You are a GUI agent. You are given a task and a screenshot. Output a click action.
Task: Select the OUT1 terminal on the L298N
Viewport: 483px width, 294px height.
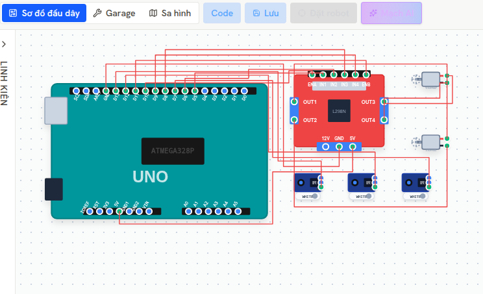[x=295, y=101]
